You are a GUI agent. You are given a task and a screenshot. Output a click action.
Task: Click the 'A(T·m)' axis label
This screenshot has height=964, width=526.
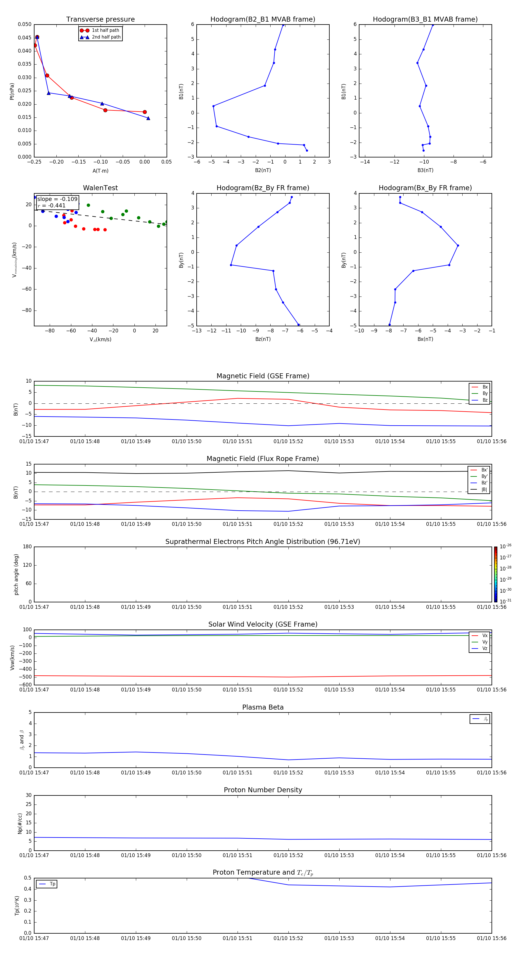tap(100, 171)
